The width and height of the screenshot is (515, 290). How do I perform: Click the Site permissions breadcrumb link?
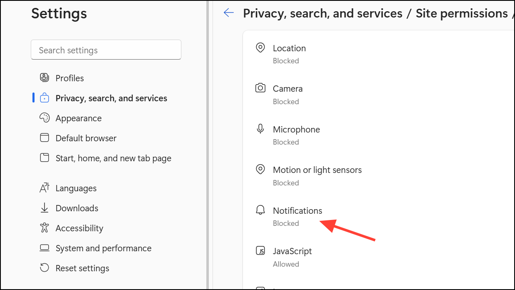pyautogui.click(x=461, y=13)
